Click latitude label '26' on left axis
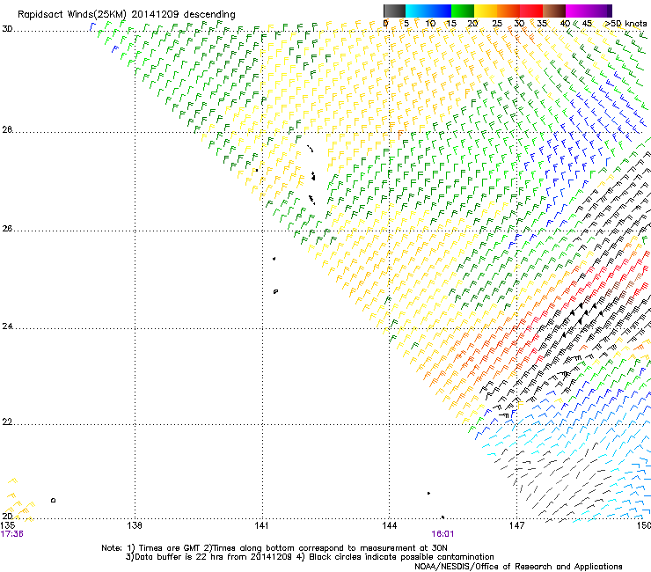The width and height of the screenshot is (651, 572). pyautogui.click(x=7, y=228)
